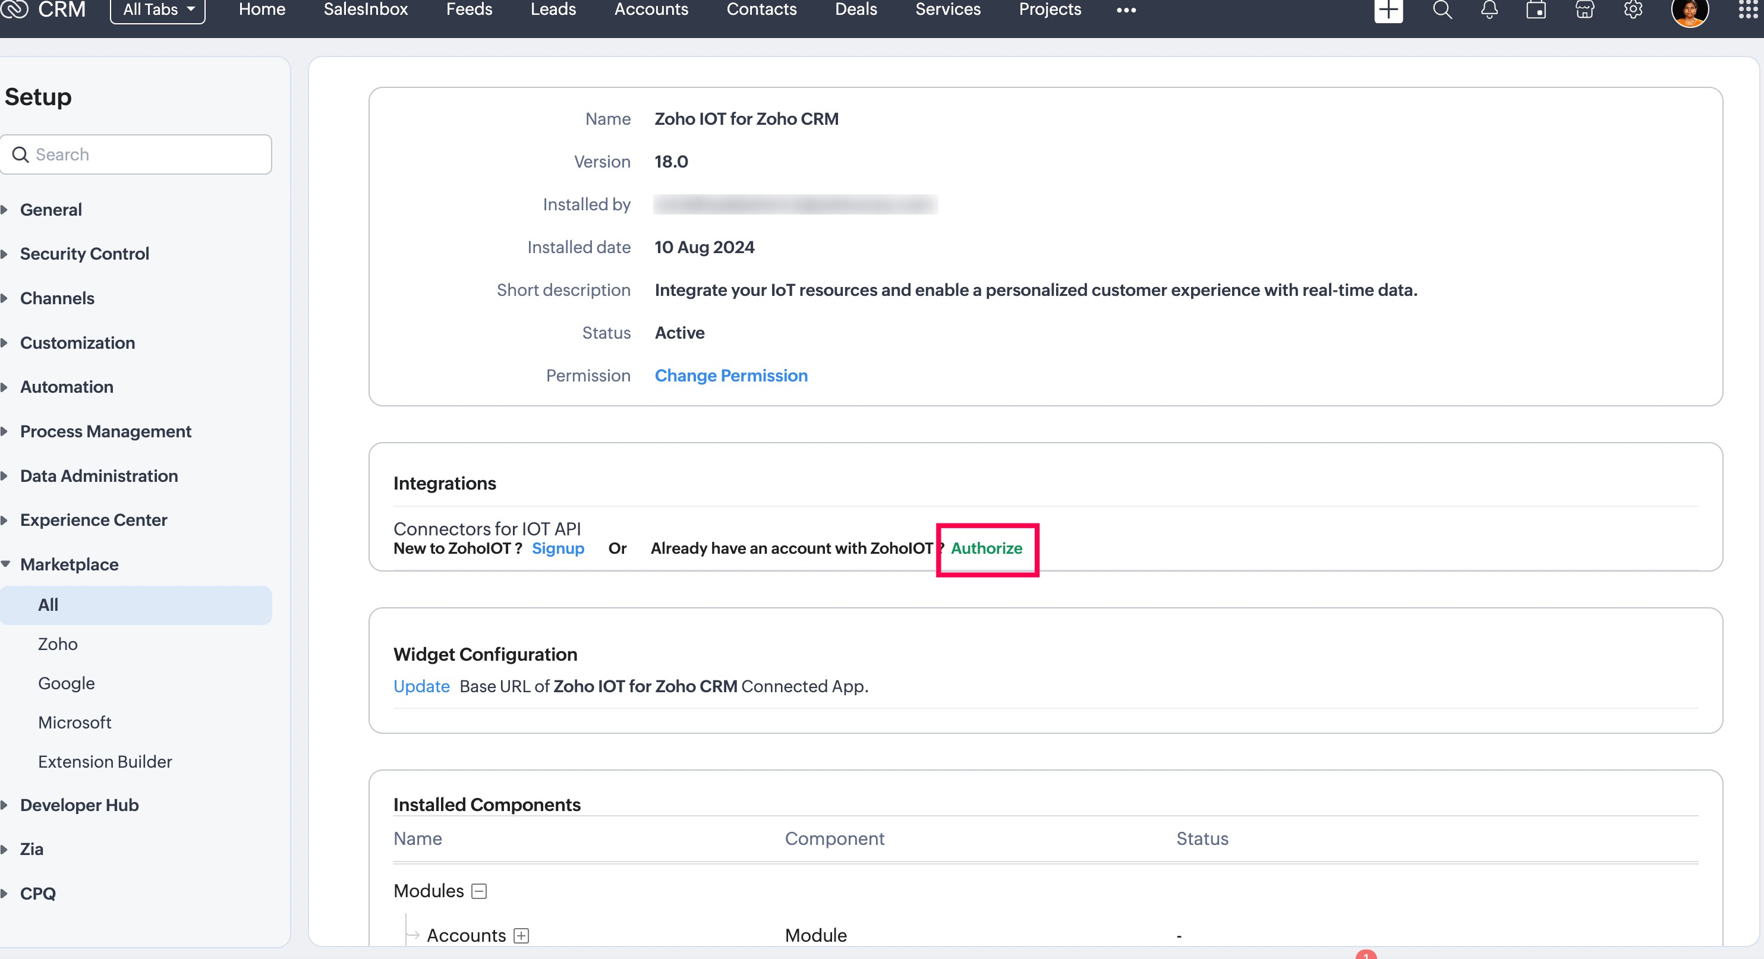1764x959 pixels.
Task: Click the plus create-new icon
Action: [x=1388, y=10]
